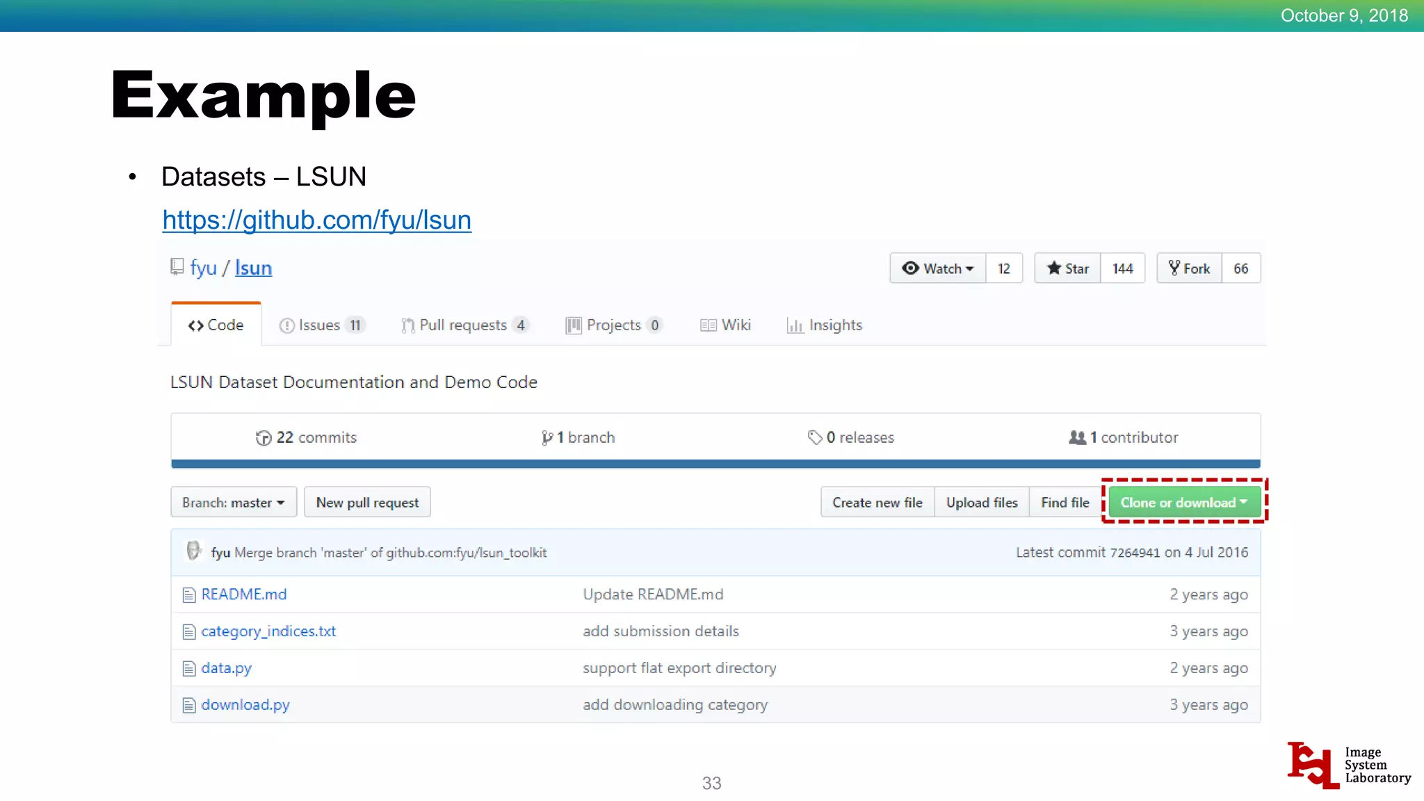The width and height of the screenshot is (1424, 801).
Task: View the 22 commits history
Action: click(306, 437)
